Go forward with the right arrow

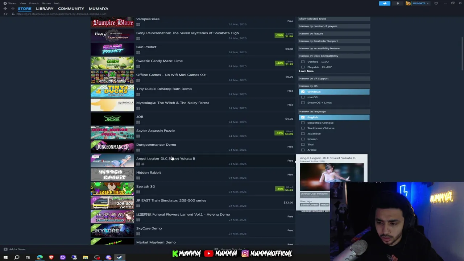(x=13, y=8)
